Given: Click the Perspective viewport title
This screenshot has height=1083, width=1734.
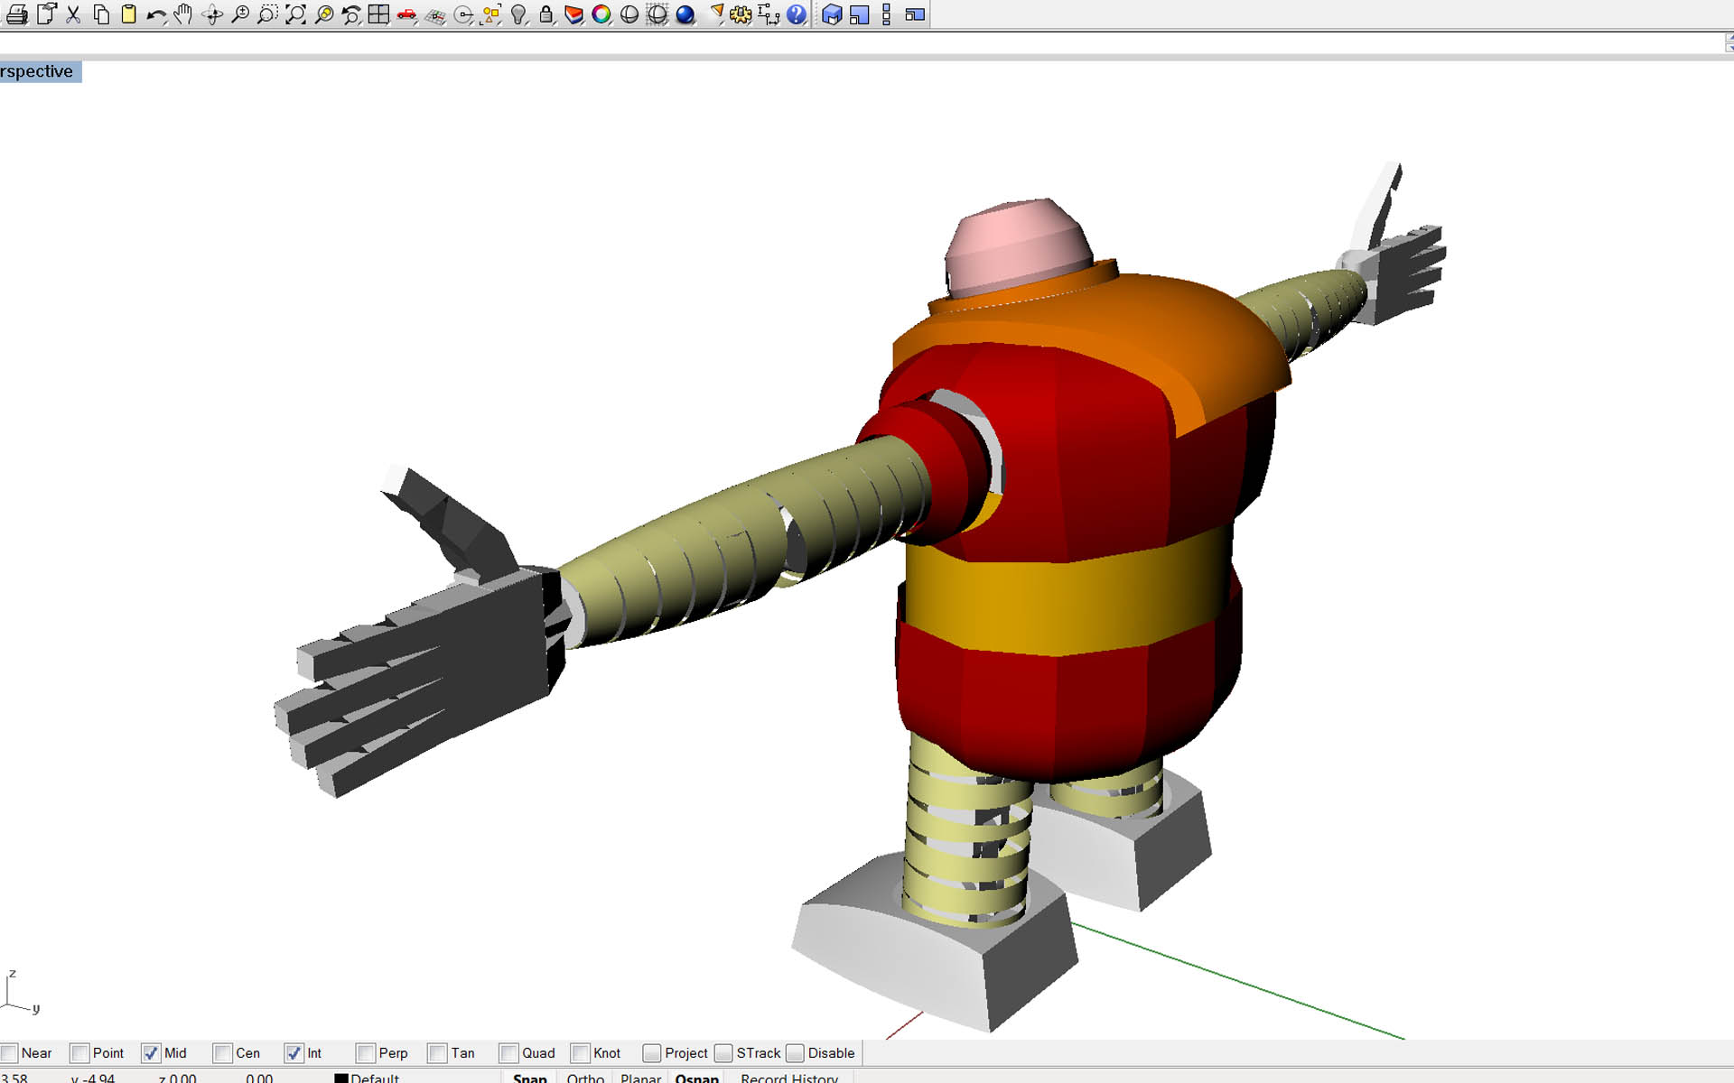Looking at the screenshot, I should [40, 71].
